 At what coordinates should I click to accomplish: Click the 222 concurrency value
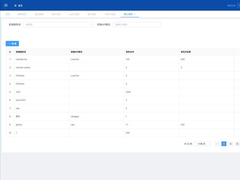(x=183, y=124)
